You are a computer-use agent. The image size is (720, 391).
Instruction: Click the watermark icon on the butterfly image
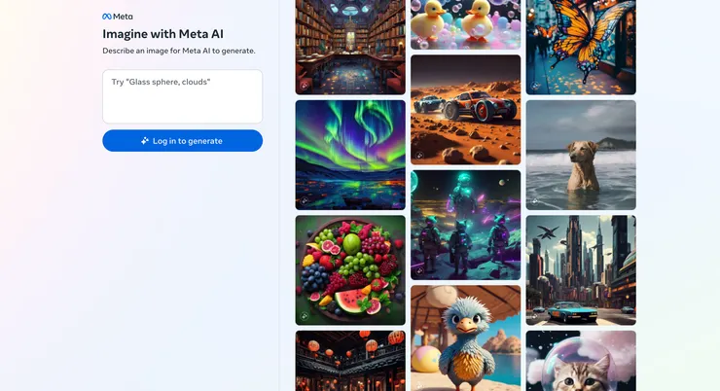tap(534, 86)
